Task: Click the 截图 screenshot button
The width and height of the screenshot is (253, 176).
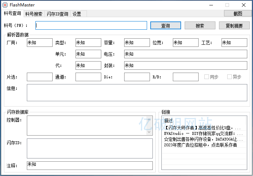Action: (x=237, y=14)
